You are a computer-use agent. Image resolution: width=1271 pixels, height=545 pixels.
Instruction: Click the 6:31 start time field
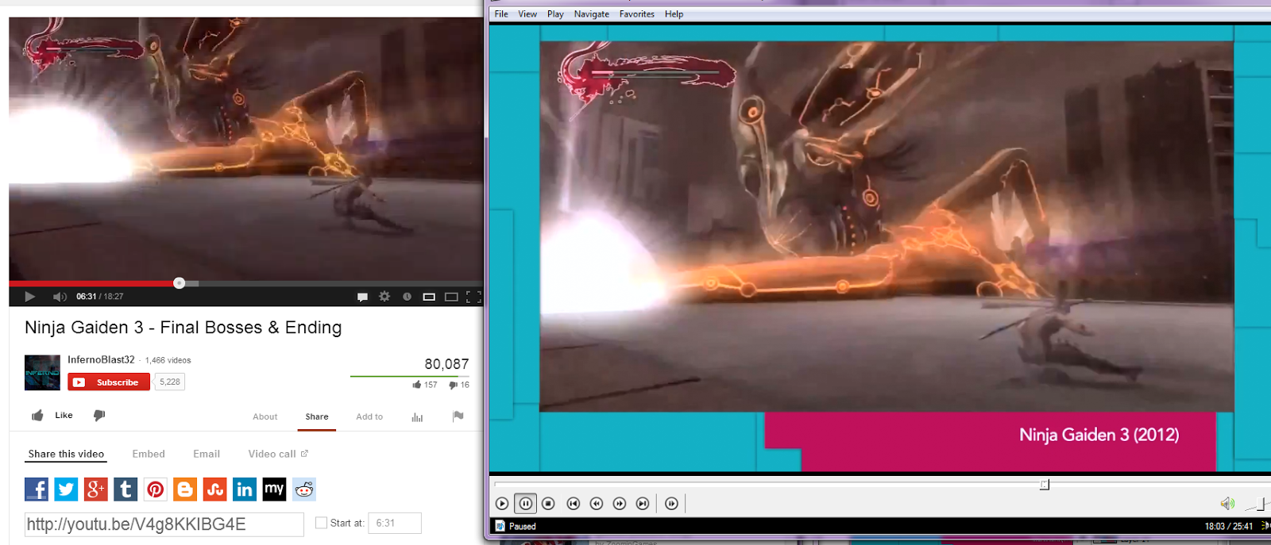(395, 523)
